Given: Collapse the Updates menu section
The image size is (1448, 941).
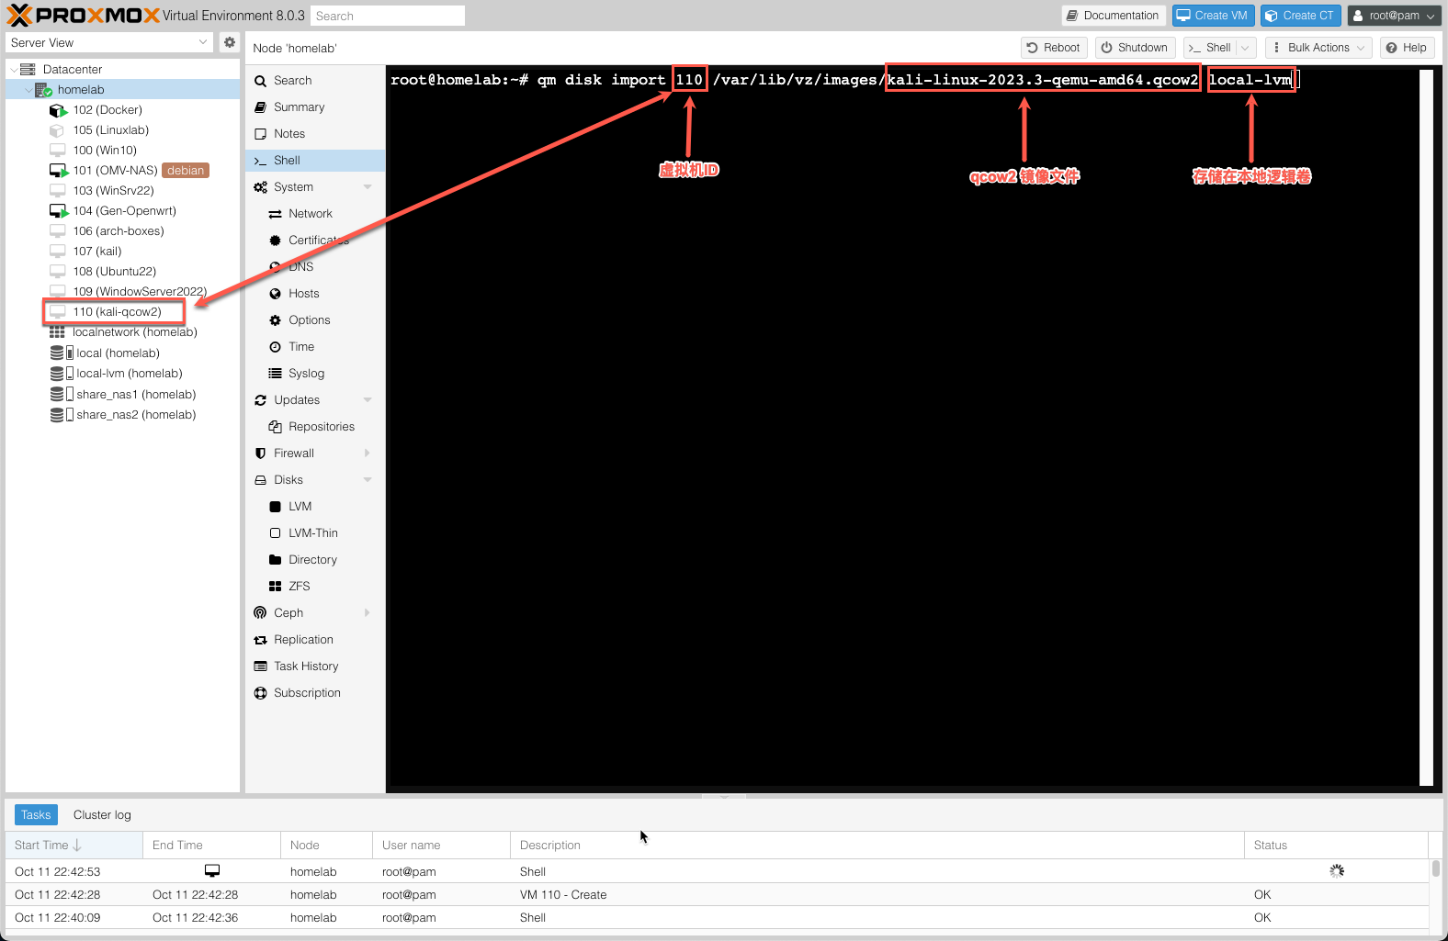Looking at the screenshot, I should click(368, 400).
